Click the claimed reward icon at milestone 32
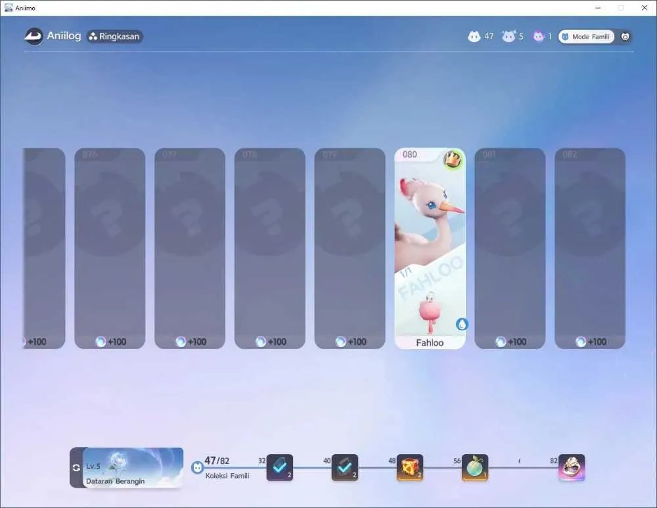 click(280, 467)
